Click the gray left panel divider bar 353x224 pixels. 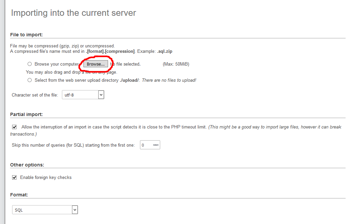3,112
